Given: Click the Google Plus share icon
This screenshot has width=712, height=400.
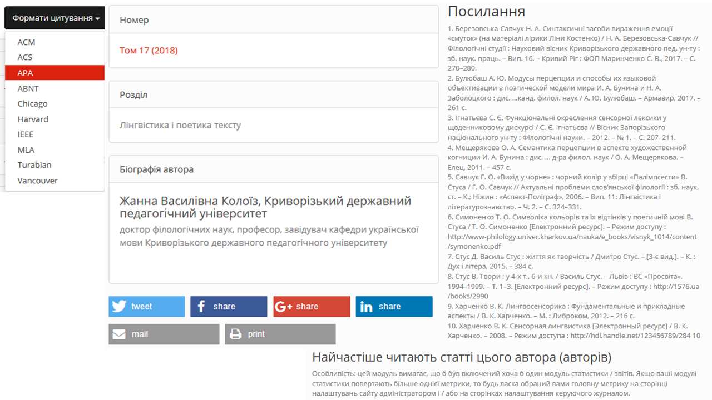Looking at the screenshot, I should tap(284, 307).
